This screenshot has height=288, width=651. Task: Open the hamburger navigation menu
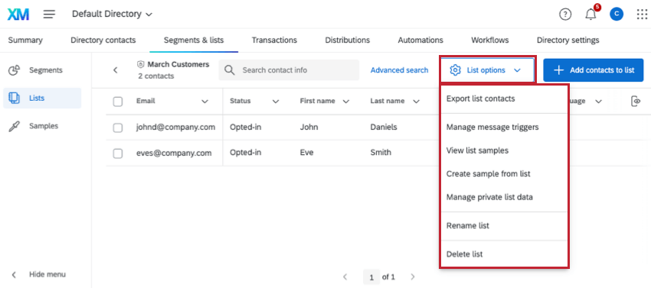tap(49, 14)
